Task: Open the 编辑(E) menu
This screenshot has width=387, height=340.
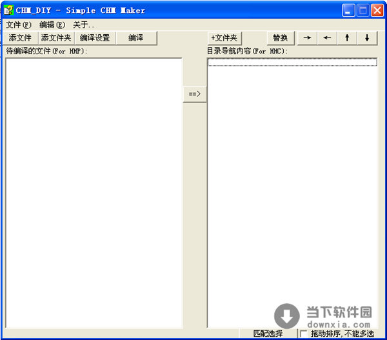Action: pos(52,25)
